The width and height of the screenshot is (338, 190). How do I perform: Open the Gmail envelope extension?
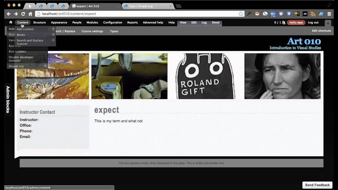[x=257, y=14]
